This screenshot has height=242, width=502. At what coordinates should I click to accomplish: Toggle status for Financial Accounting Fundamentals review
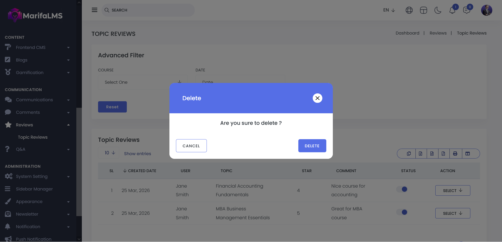click(402, 189)
